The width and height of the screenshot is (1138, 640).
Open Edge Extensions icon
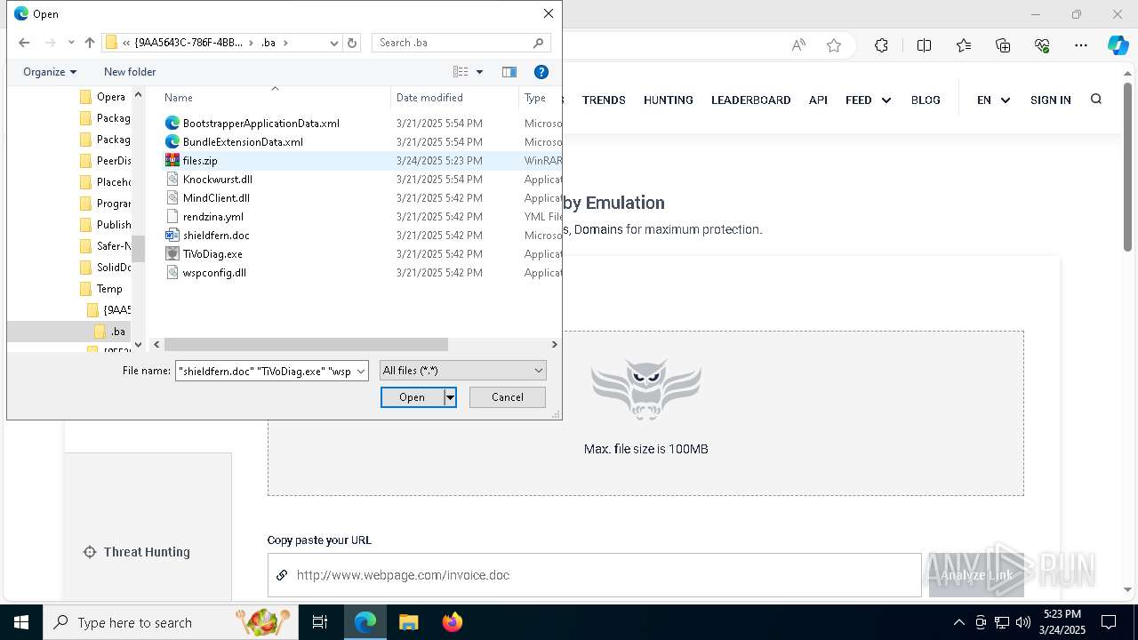point(881,45)
